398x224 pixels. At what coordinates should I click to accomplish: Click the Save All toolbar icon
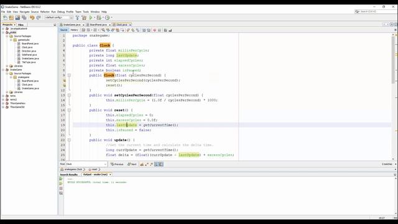pyautogui.click(x=24, y=17)
